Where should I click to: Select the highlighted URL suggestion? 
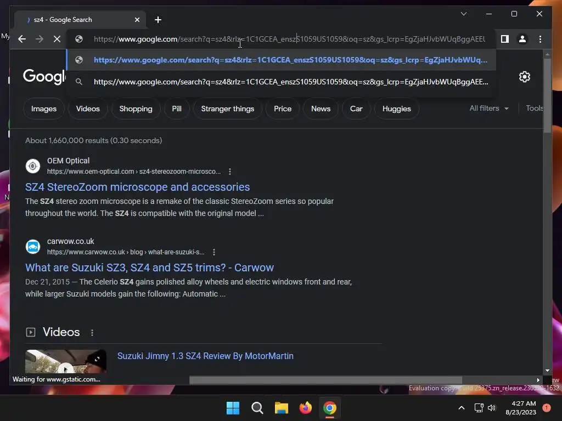pos(282,60)
